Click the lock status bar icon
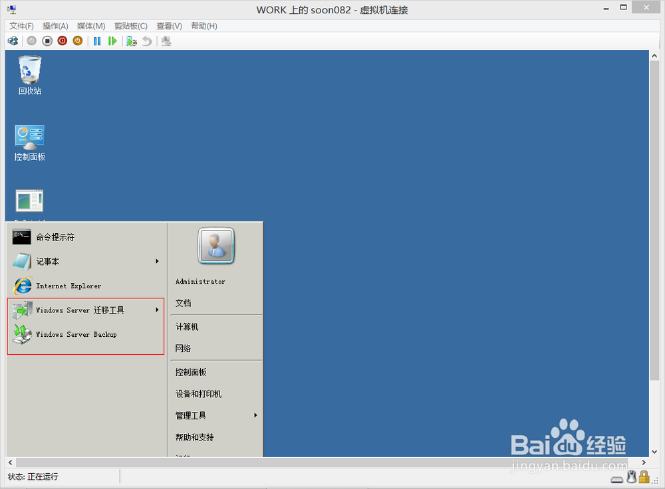665x489 pixels. (x=644, y=477)
